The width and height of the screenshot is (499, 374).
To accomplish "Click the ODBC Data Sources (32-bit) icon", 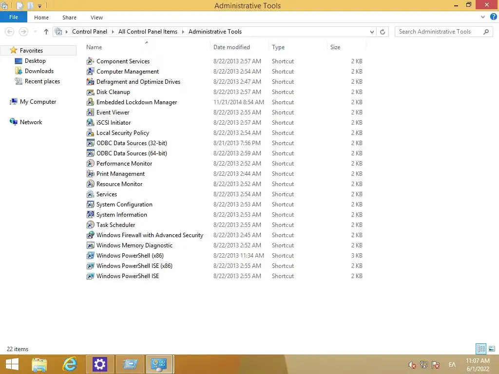I will (90, 143).
